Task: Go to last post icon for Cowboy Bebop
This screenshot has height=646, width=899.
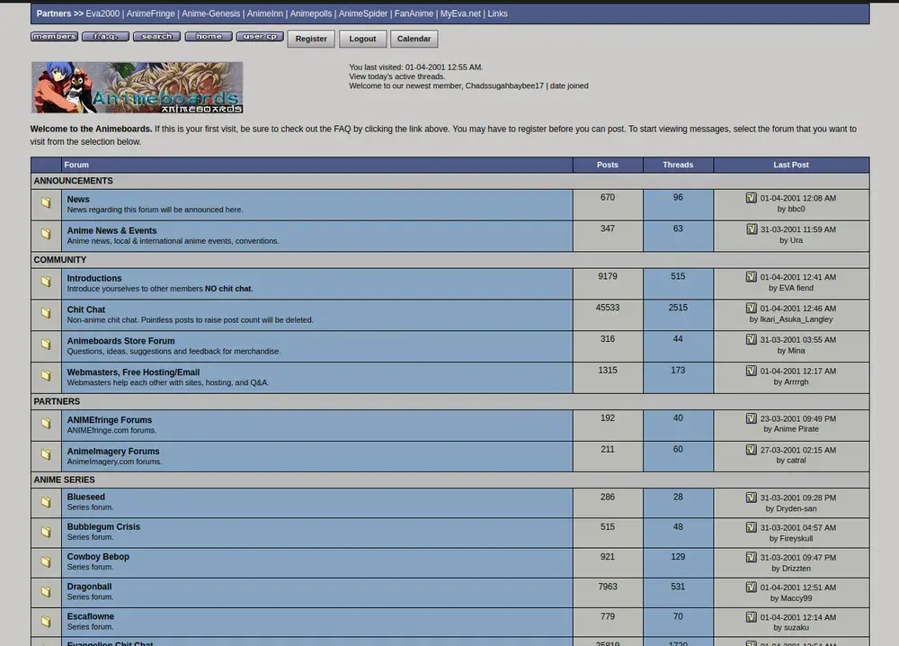Action: coord(752,558)
